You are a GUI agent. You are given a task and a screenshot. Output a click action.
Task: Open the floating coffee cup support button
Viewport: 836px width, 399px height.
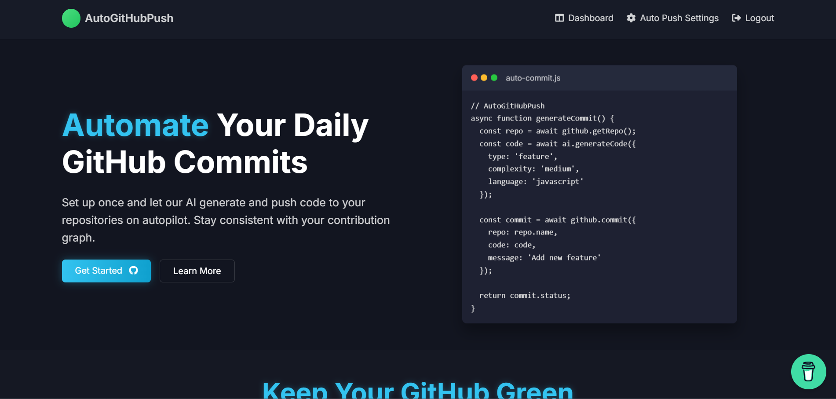[808, 372]
